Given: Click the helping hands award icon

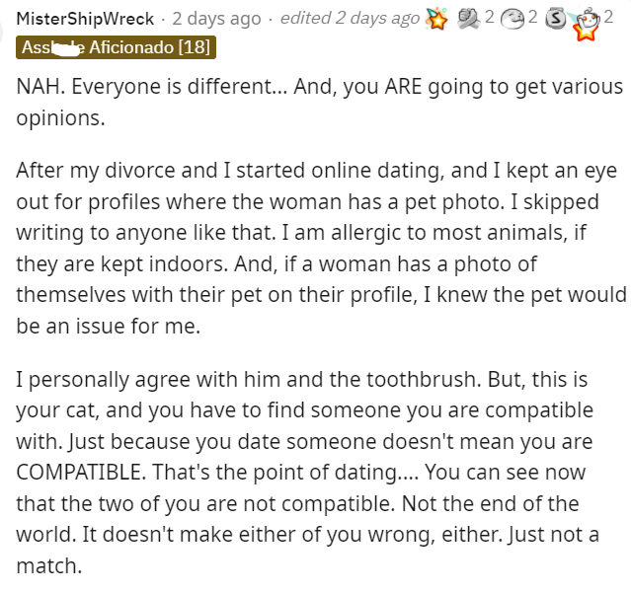Looking at the screenshot, I should click(466, 19).
